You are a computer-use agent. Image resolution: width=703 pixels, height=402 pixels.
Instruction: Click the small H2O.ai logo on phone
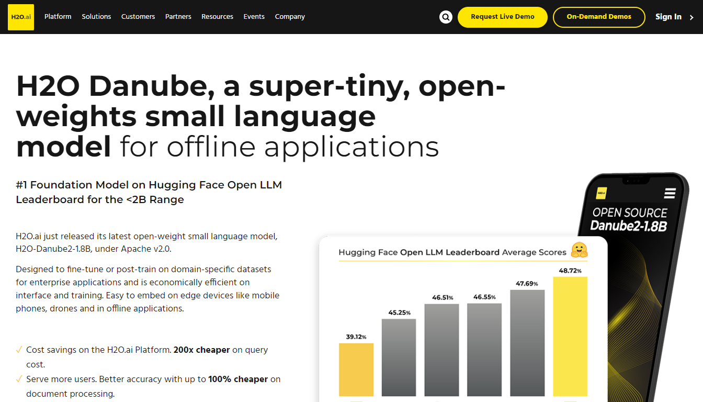click(602, 193)
